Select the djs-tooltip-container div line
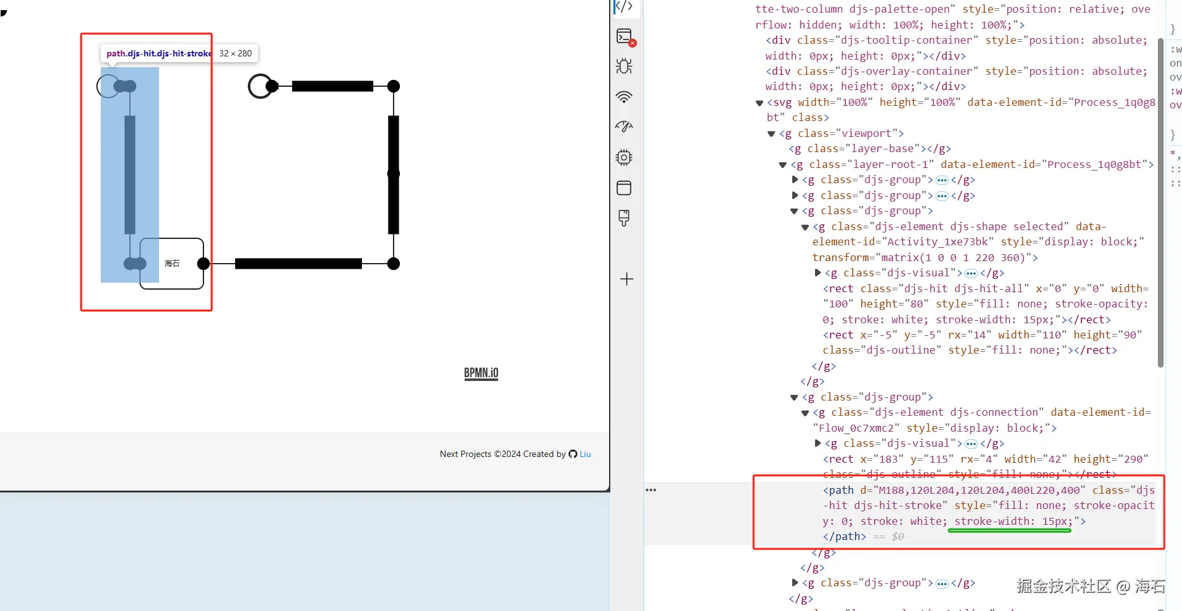The width and height of the screenshot is (1182, 611). click(956, 48)
